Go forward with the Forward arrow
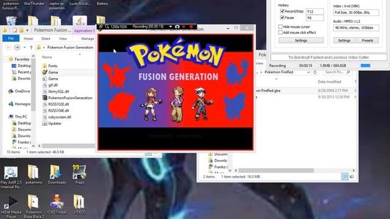 click(x=17, y=47)
